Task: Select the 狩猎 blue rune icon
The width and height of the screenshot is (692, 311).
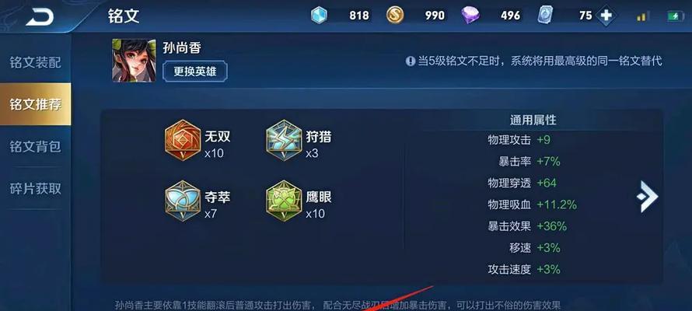Action: tap(285, 140)
